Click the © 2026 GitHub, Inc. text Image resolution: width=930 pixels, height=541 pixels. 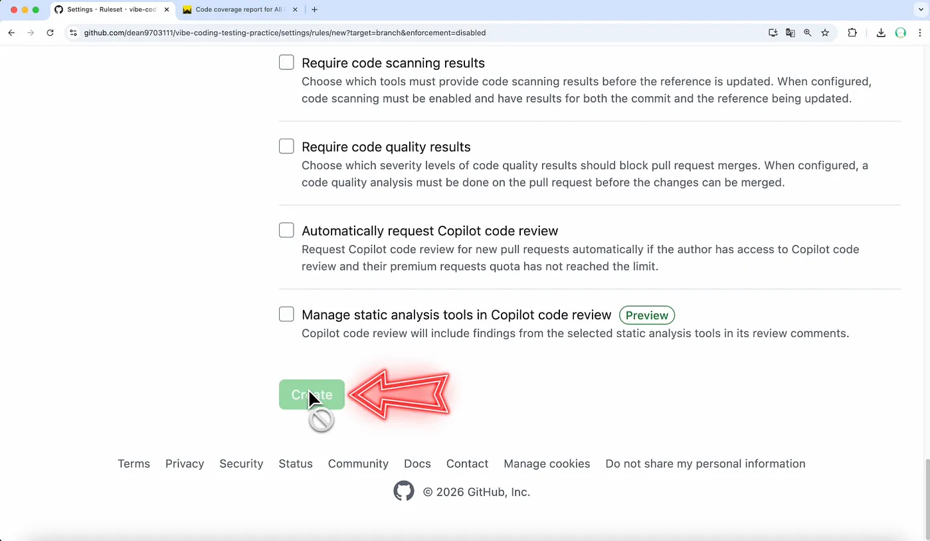476,492
